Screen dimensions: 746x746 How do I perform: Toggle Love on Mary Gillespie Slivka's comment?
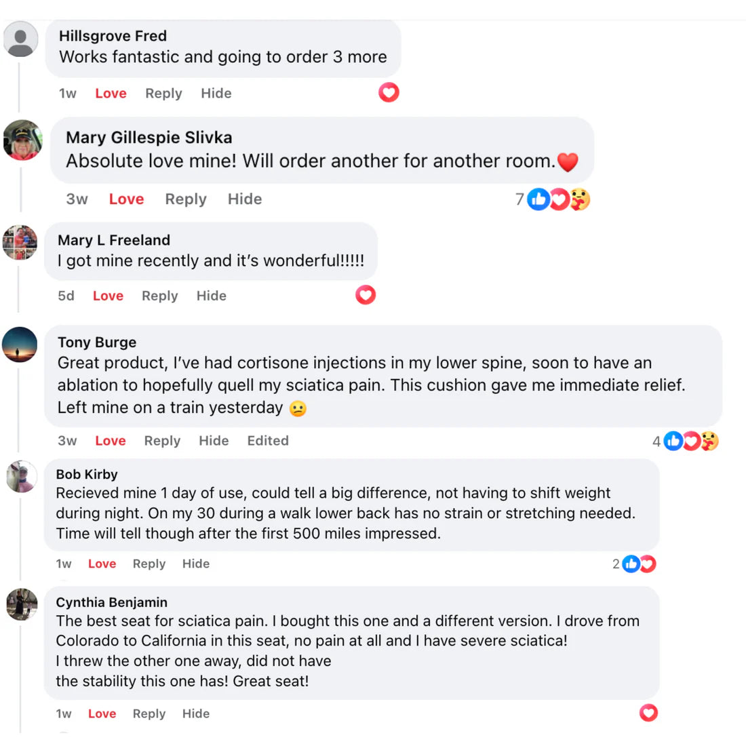127,199
